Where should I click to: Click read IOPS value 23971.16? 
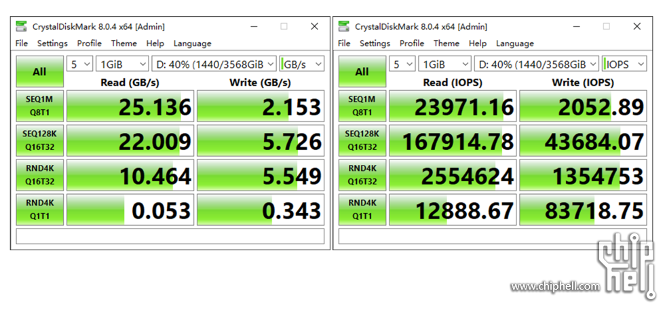tap(453, 106)
